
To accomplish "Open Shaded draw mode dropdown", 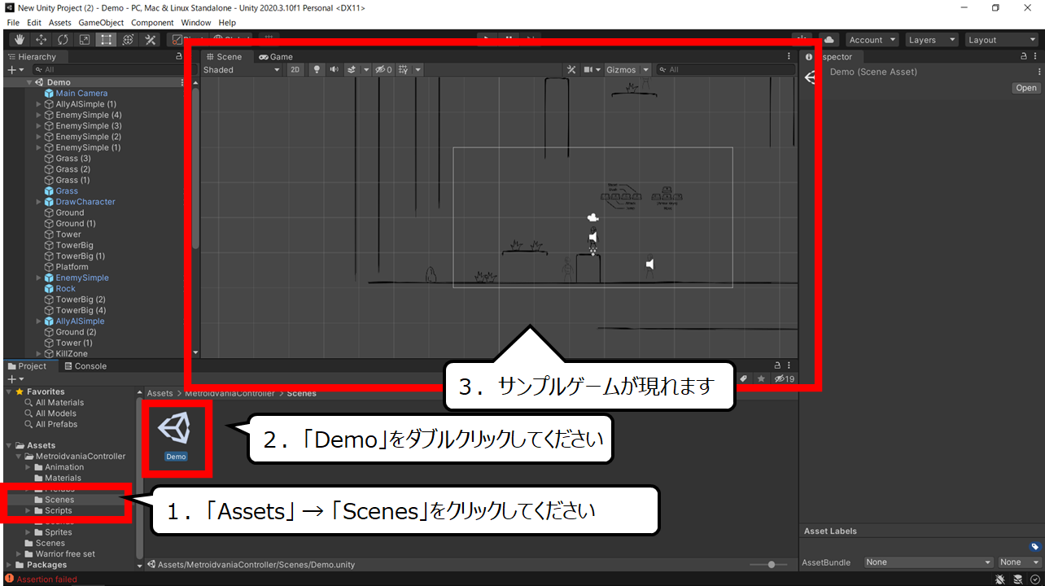I will [x=242, y=70].
